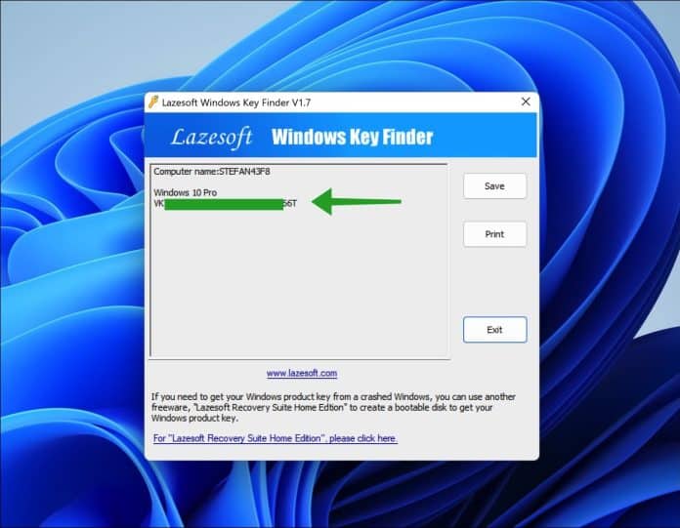This screenshot has width=680, height=528.
Task: Click the Exit button
Action: pos(494,330)
